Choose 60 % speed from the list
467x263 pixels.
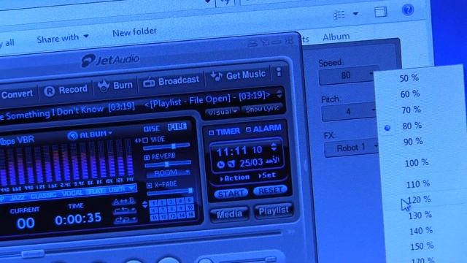tap(410, 94)
